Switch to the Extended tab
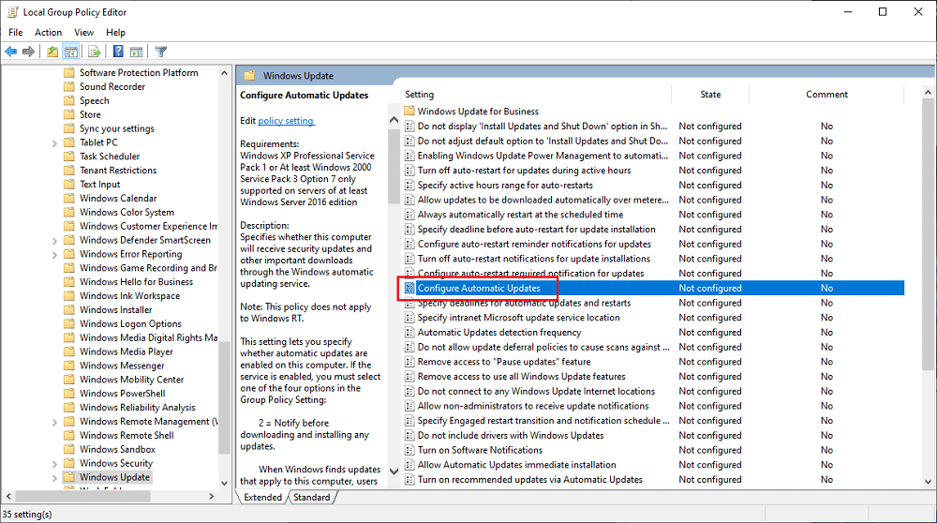This screenshot has height=523, width=937. 262,498
